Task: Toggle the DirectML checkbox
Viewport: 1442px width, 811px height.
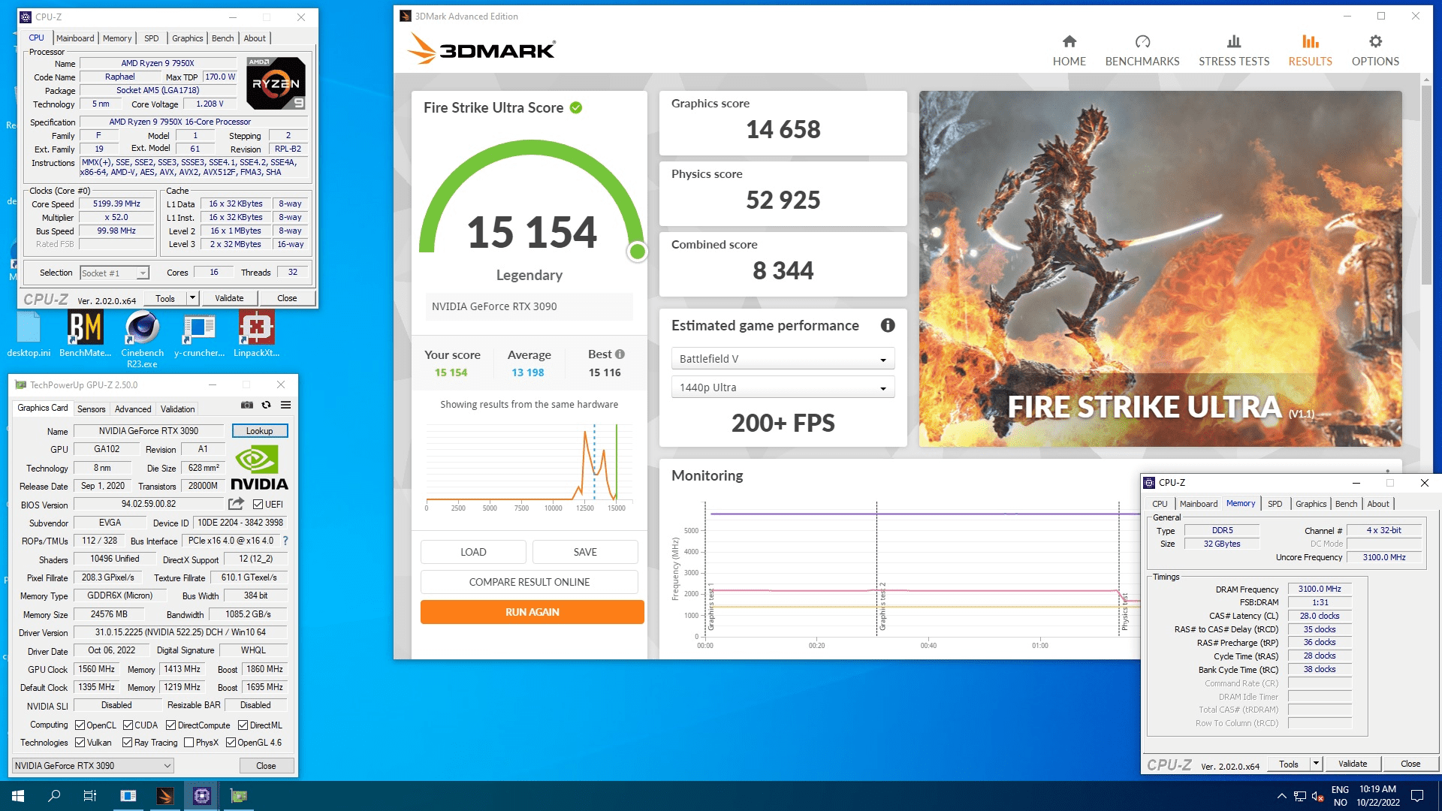Action: (x=243, y=725)
